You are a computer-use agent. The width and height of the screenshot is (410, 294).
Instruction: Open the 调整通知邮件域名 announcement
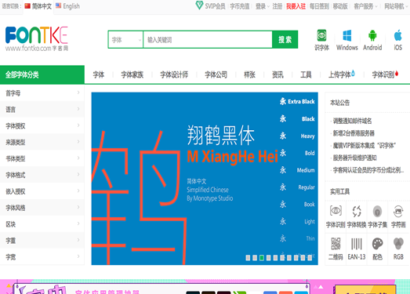352,121
